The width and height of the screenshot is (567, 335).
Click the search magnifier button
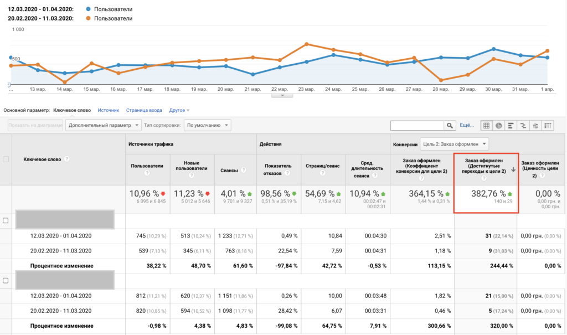click(x=450, y=126)
